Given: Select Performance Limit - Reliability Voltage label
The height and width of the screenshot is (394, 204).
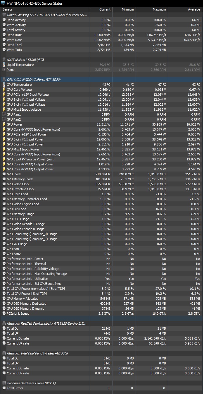Looking at the screenshot, I should click(33, 269).
